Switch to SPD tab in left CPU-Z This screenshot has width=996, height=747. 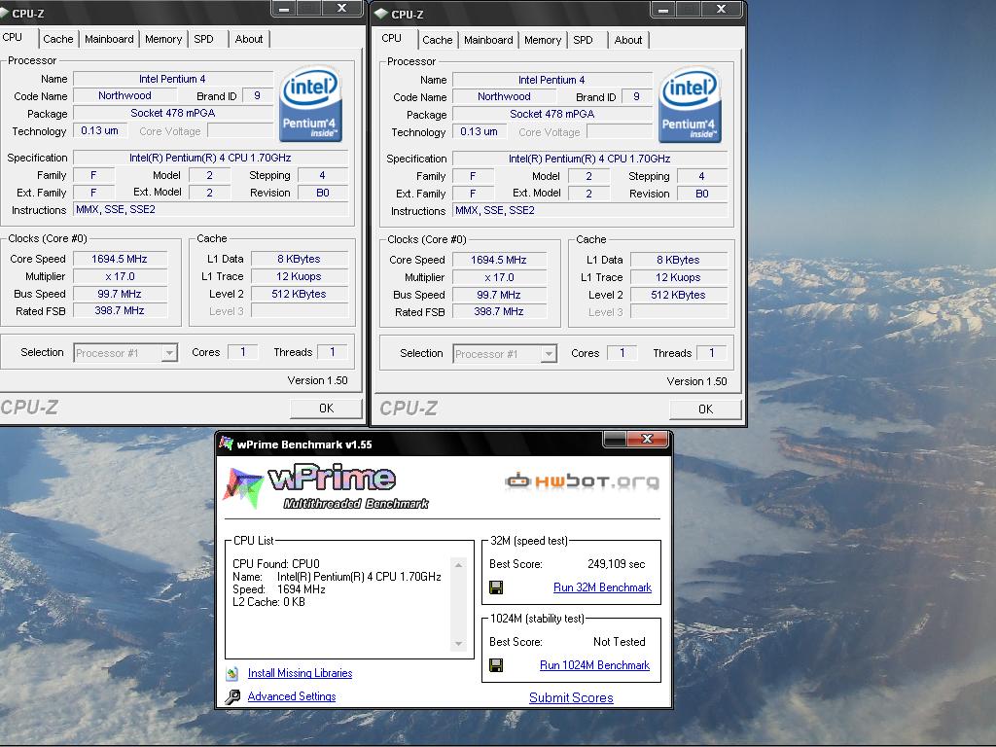pyautogui.click(x=204, y=39)
